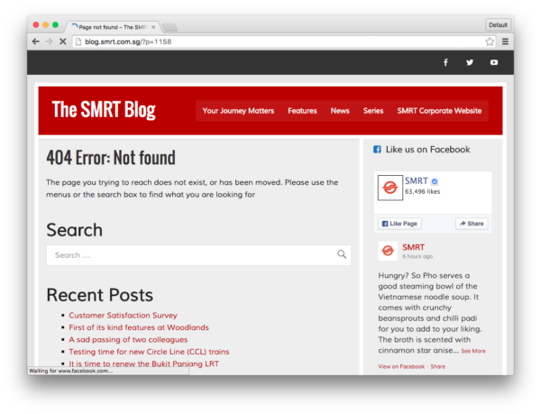
Task: Go to SMRT Corporate Website
Action: [x=439, y=111]
